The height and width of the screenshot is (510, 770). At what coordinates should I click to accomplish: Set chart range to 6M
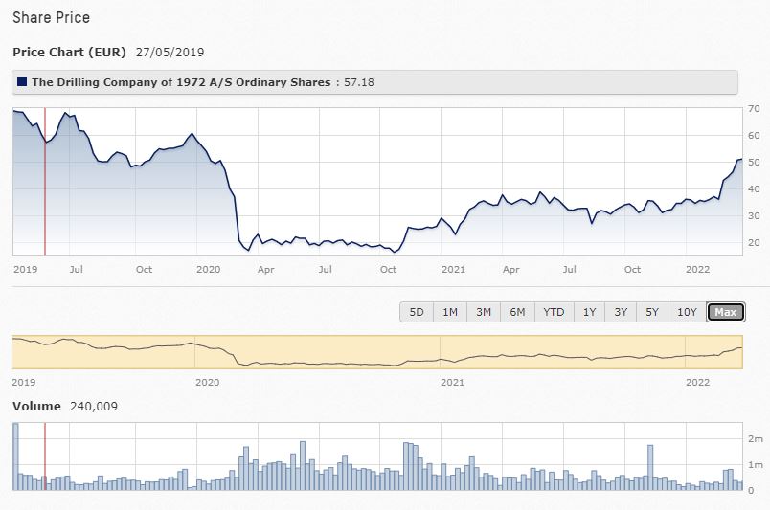click(x=517, y=312)
